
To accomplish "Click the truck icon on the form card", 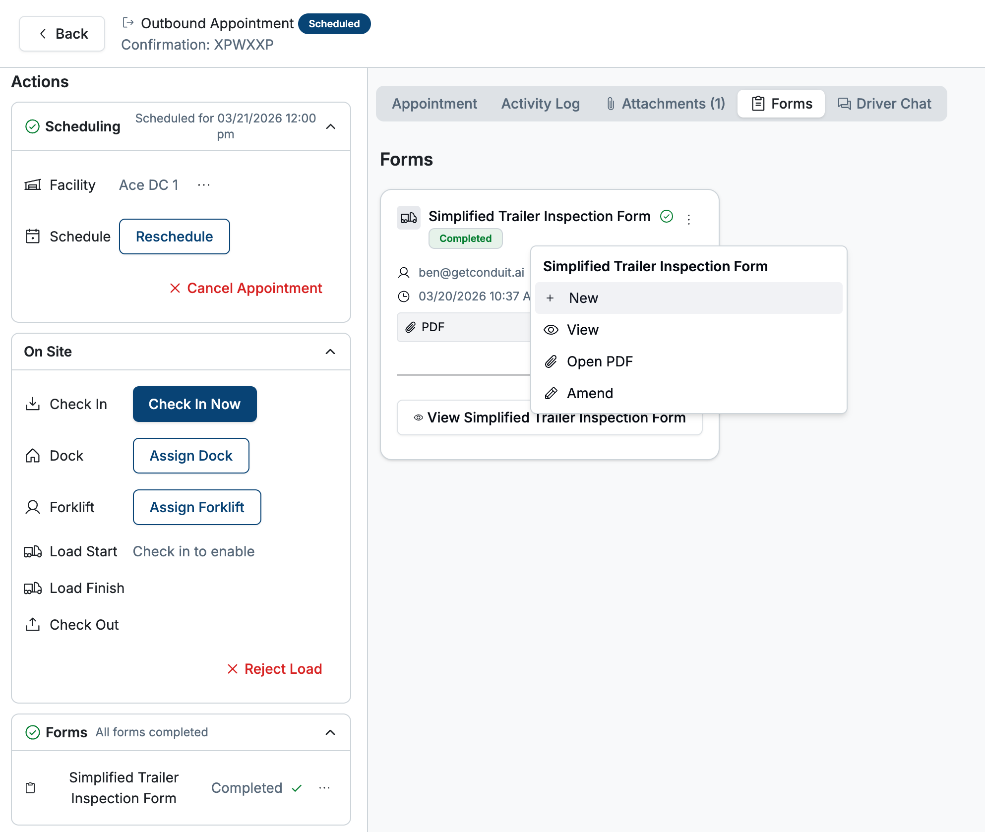I will [x=409, y=218].
